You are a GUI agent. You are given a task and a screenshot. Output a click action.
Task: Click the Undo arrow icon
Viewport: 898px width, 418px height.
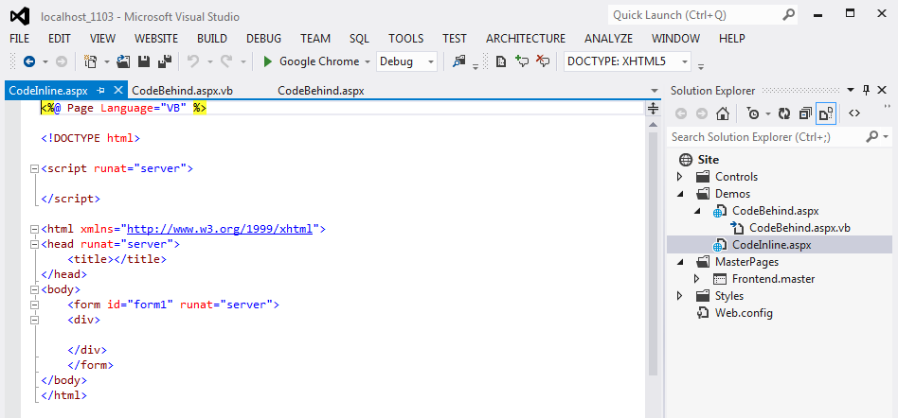coord(193,61)
